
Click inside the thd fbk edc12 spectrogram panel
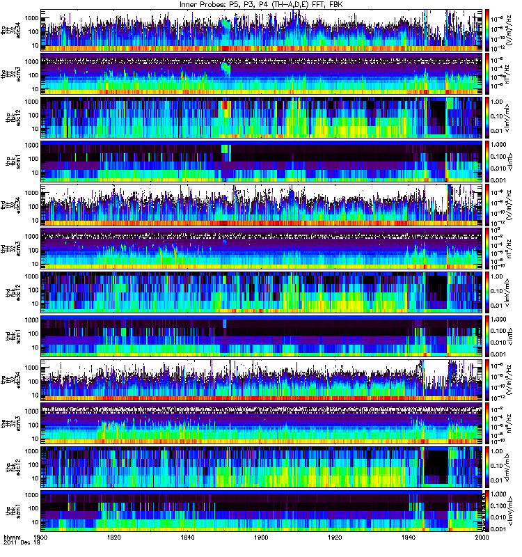click(262, 292)
